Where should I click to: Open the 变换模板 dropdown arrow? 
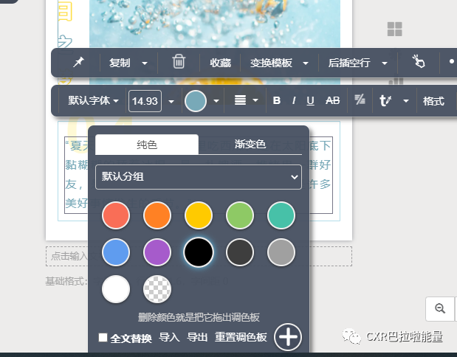tap(306, 63)
